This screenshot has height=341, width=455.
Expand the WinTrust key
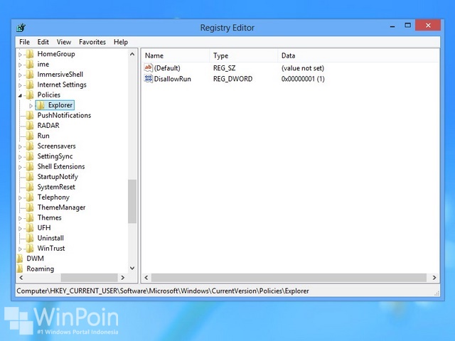click(x=20, y=249)
